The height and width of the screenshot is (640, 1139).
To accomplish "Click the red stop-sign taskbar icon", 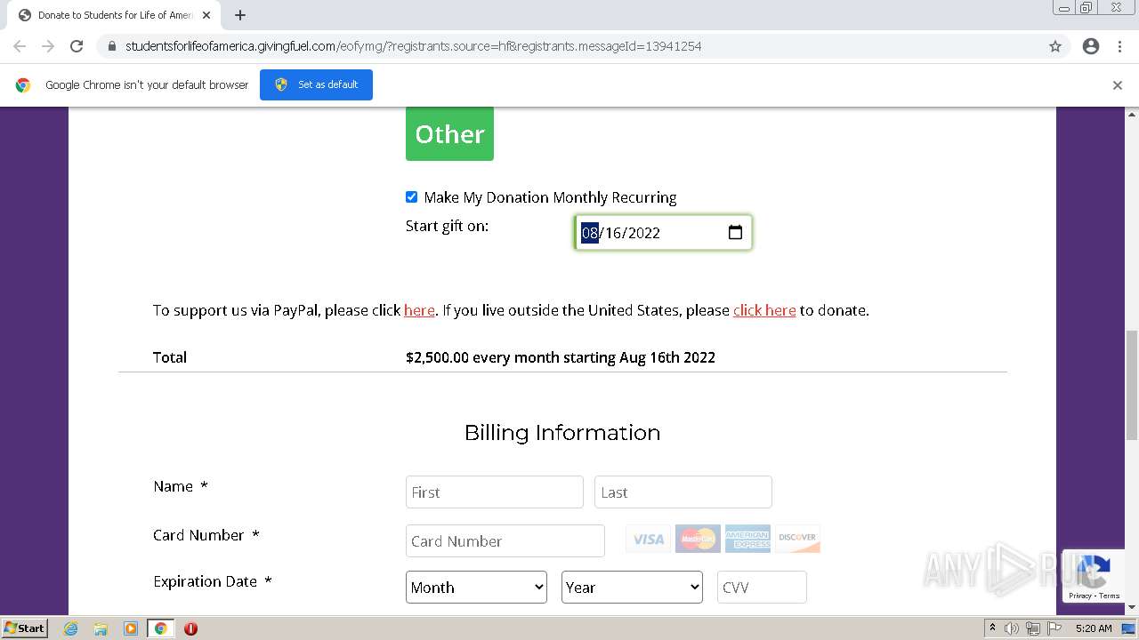I will (190, 628).
